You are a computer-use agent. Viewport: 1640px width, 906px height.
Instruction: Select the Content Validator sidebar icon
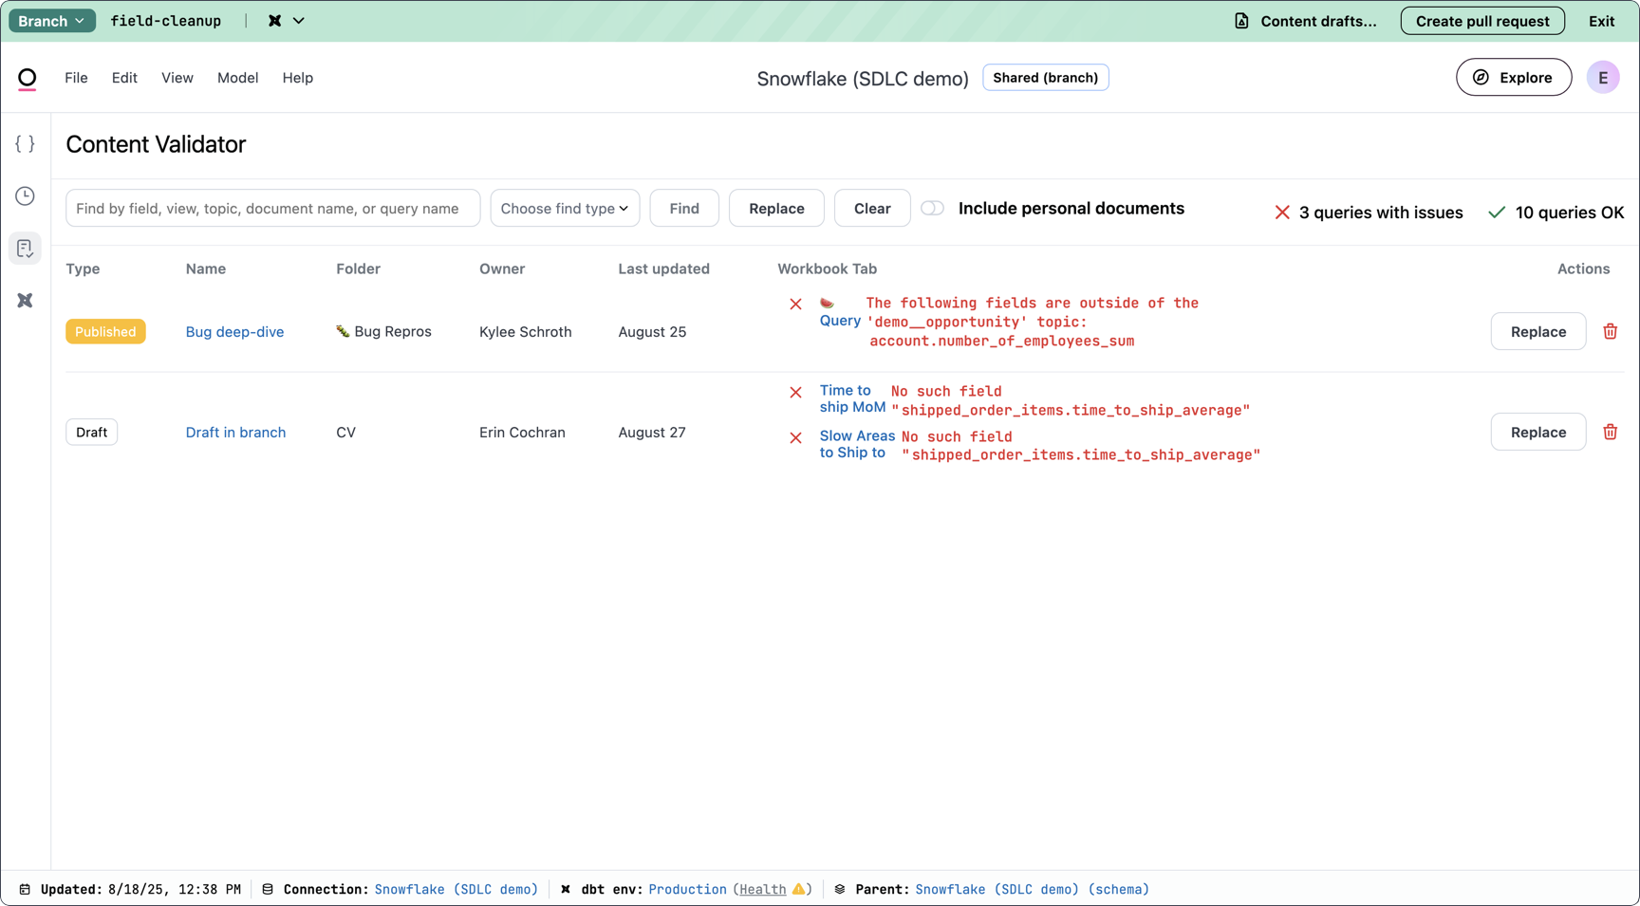[25, 248]
